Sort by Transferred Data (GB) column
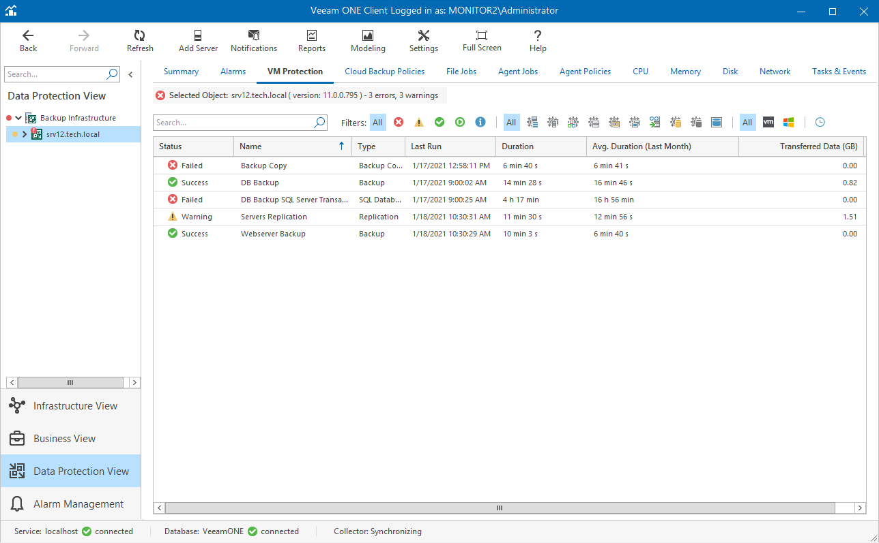 (x=802, y=146)
